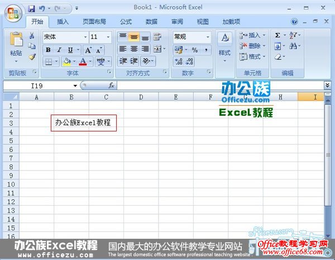Click the cell borders icon
Viewport: 335px width, 260px height.
click(49, 62)
